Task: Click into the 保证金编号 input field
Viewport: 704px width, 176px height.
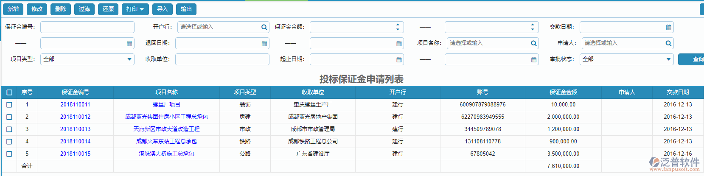Action: tap(87, 27)
